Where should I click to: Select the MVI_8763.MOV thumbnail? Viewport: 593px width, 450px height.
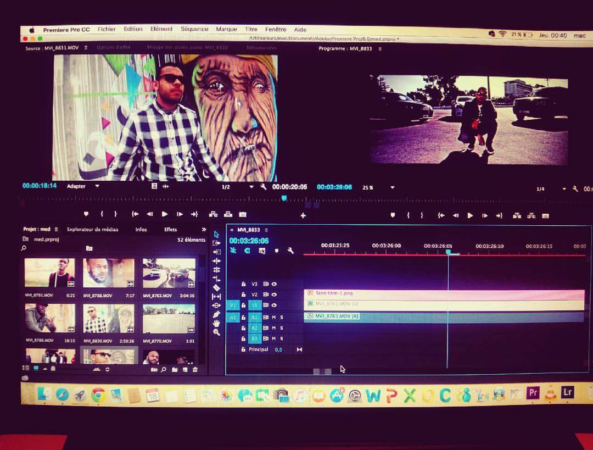(169, 273)
